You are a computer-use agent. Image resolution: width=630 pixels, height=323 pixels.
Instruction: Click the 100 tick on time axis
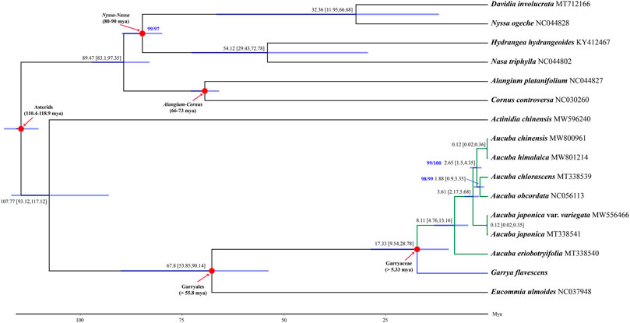click(x=79, y=320)
